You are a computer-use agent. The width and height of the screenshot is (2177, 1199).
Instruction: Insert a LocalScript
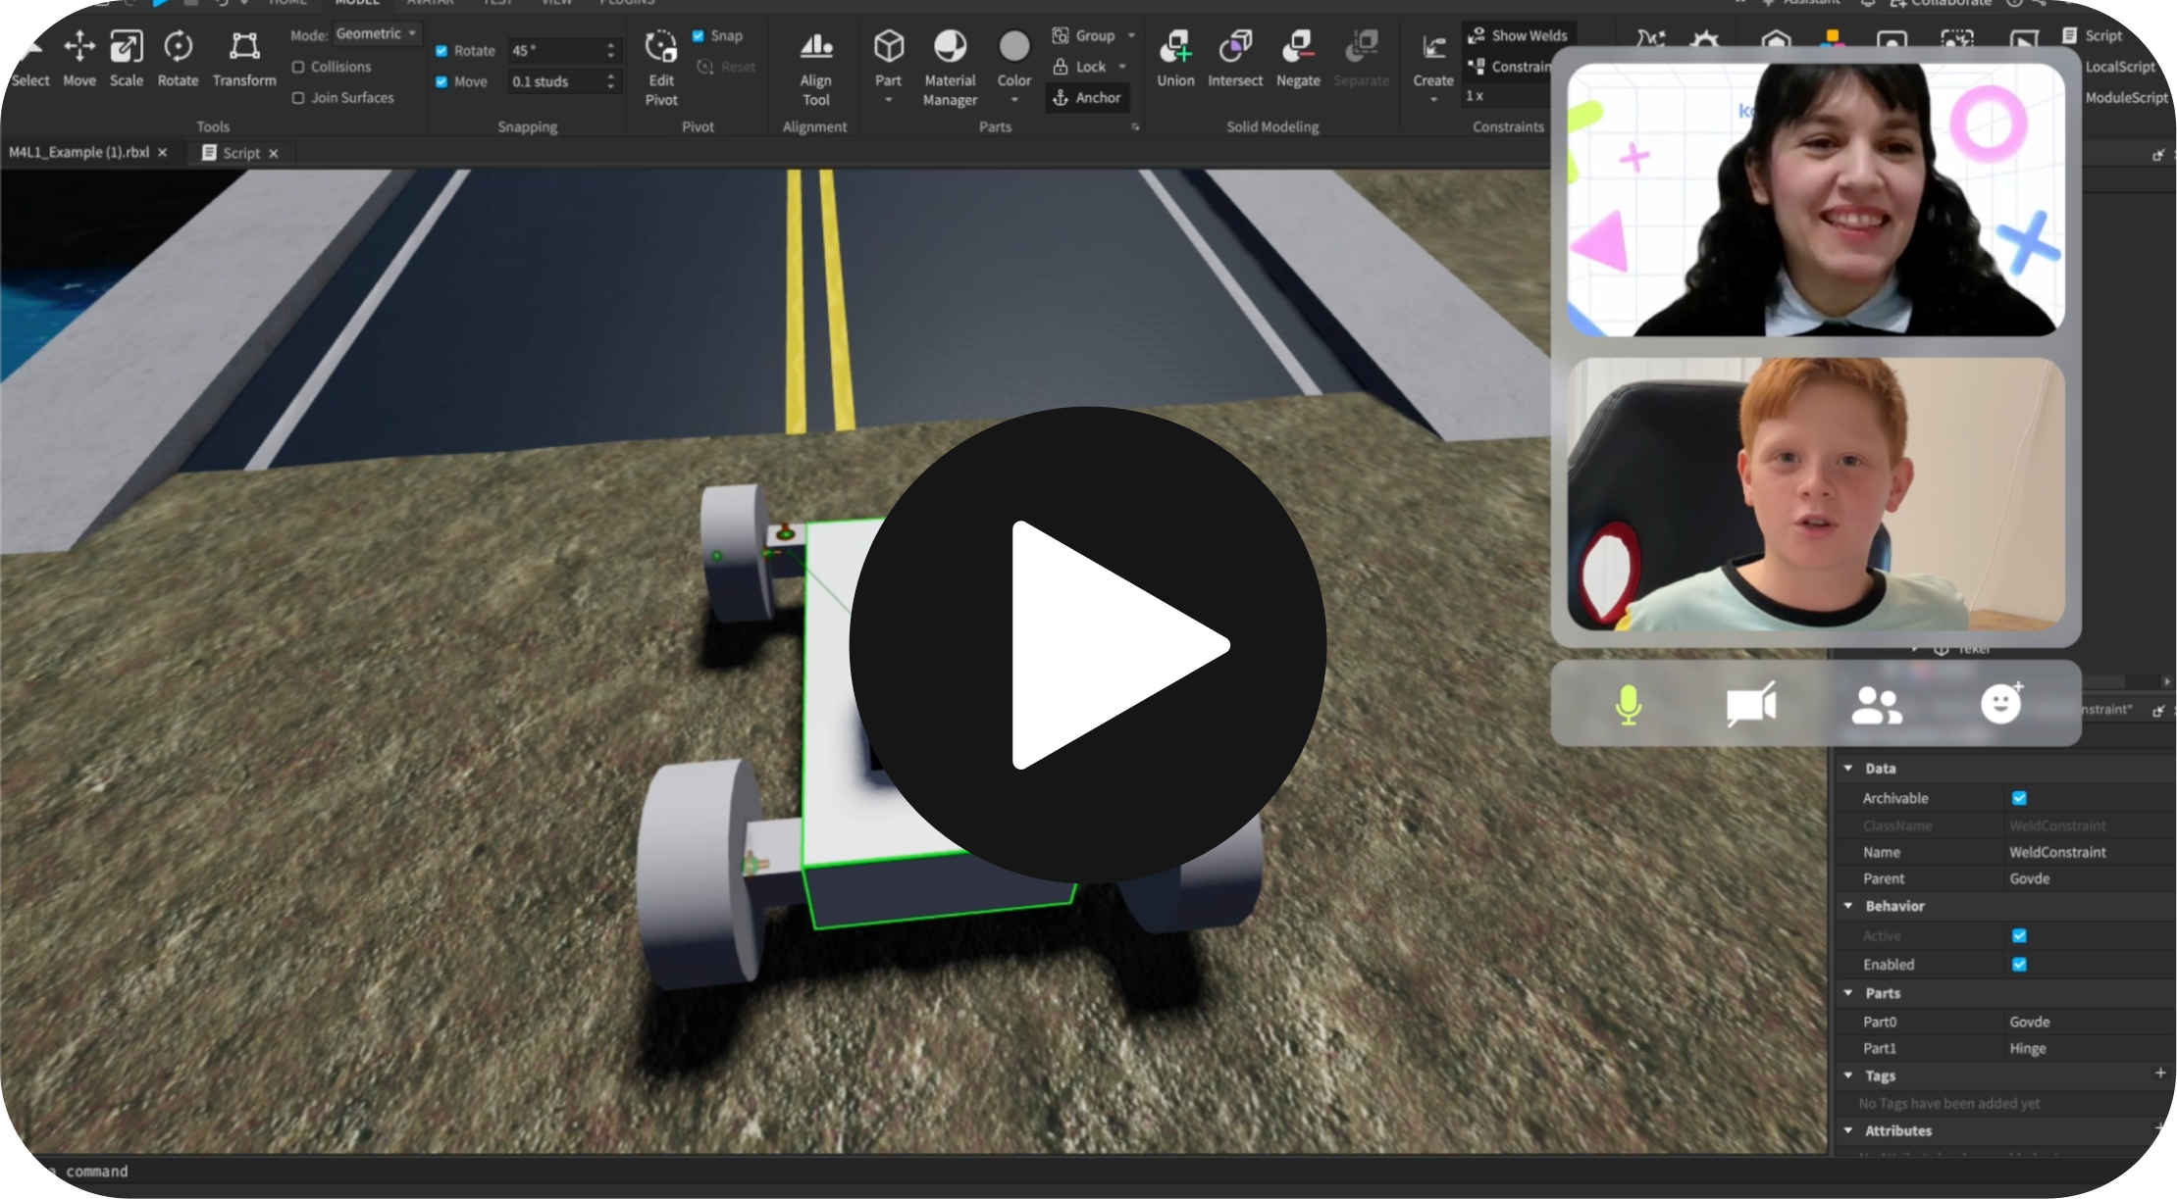(x=2120, y=67)
